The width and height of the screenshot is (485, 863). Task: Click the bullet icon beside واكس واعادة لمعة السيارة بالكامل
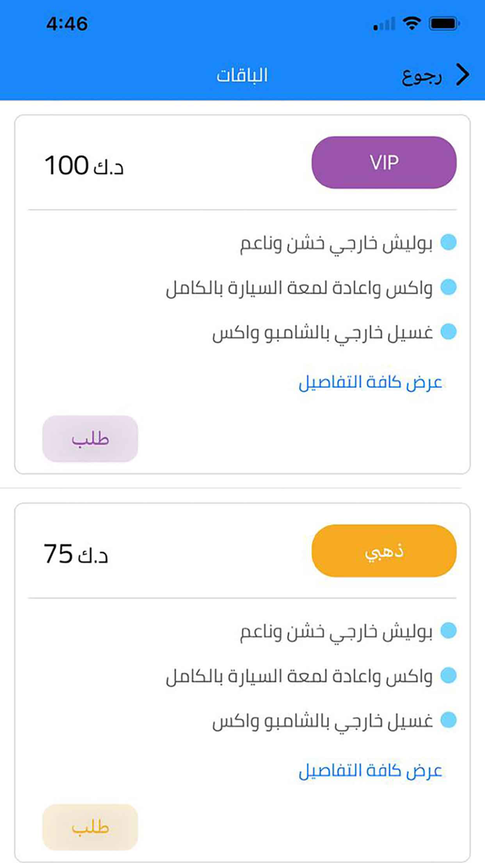pyautogui.click(x=450, y=288)
